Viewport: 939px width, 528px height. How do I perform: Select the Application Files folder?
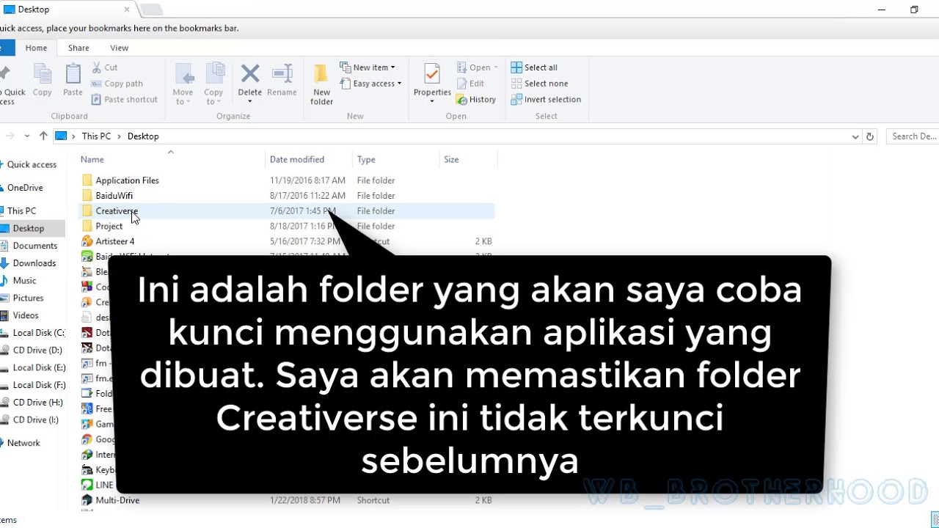127,180
